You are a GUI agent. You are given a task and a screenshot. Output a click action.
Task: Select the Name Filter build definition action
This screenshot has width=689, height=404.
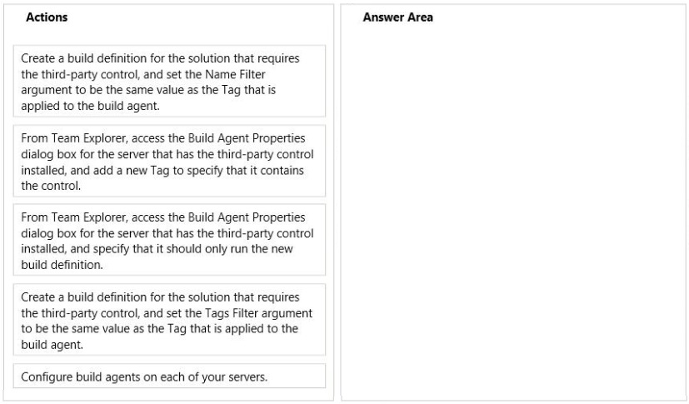(x=169, y=82)
